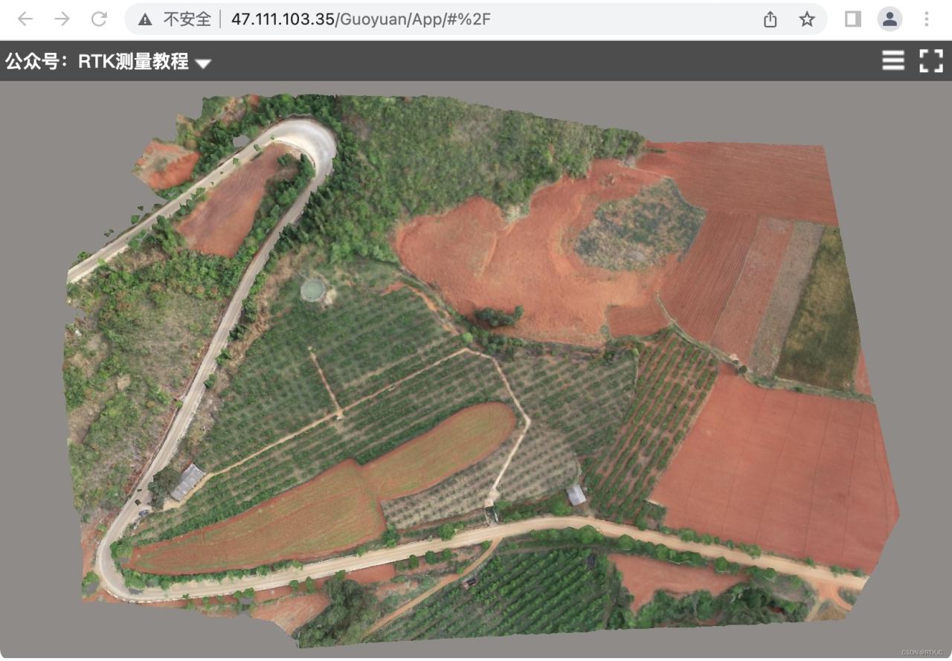Click the 公众号：RTK测量教程 title
Viewport: 952px width, 661px height.
[97, 61]
